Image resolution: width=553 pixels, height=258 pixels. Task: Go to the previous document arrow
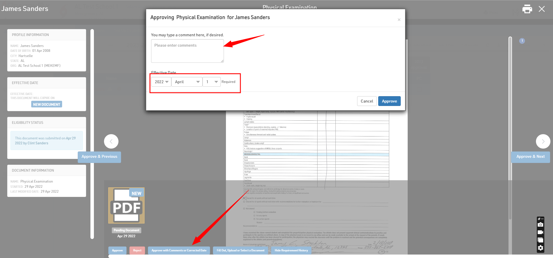111,141
